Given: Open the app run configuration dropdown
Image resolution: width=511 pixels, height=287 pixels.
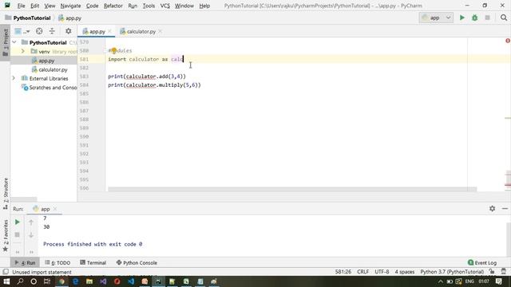Looking at the screenshot, I should tap(436, 18).
